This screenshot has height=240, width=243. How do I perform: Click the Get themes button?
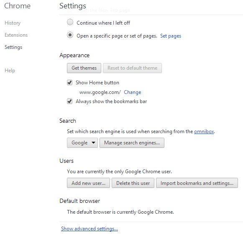(x=84, y=68)
